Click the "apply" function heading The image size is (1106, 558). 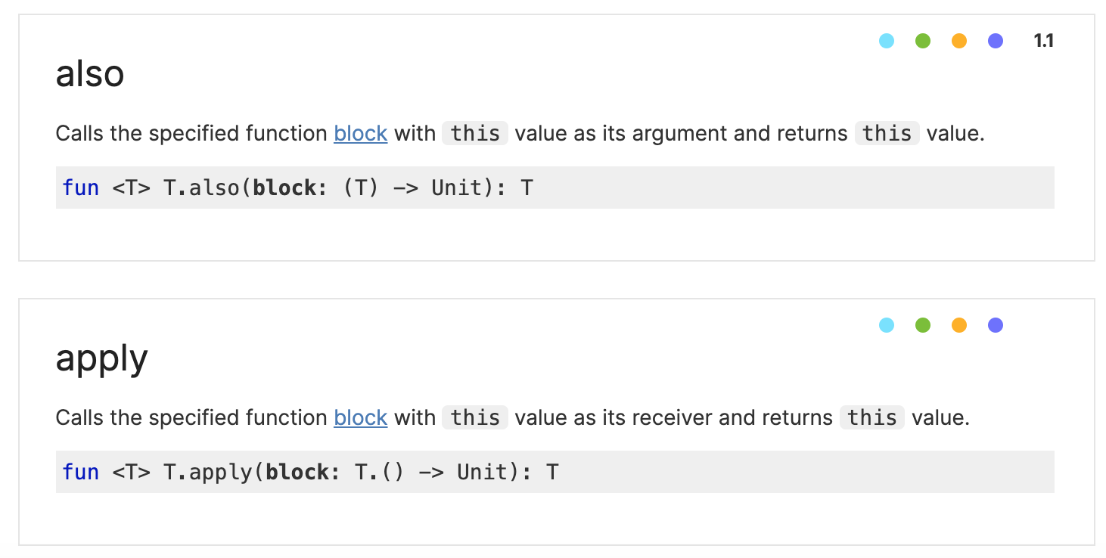(101, 359)
